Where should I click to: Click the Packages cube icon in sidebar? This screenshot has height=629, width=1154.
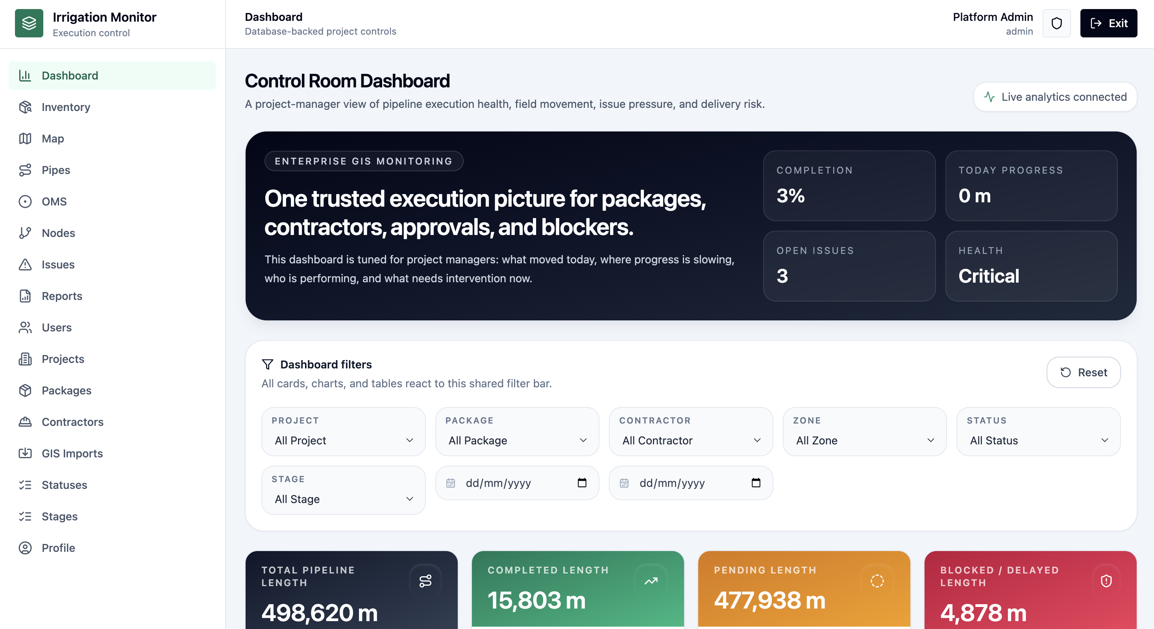click(25, 390)
